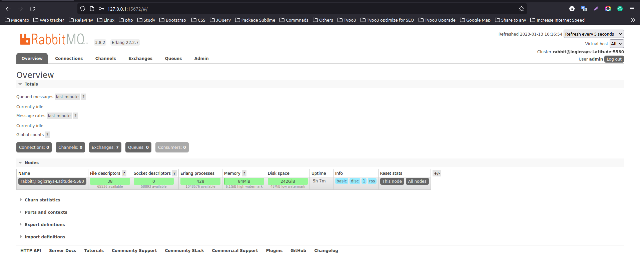
Task: Click the green Memory 84MiB bar
Action: (244, 181)
